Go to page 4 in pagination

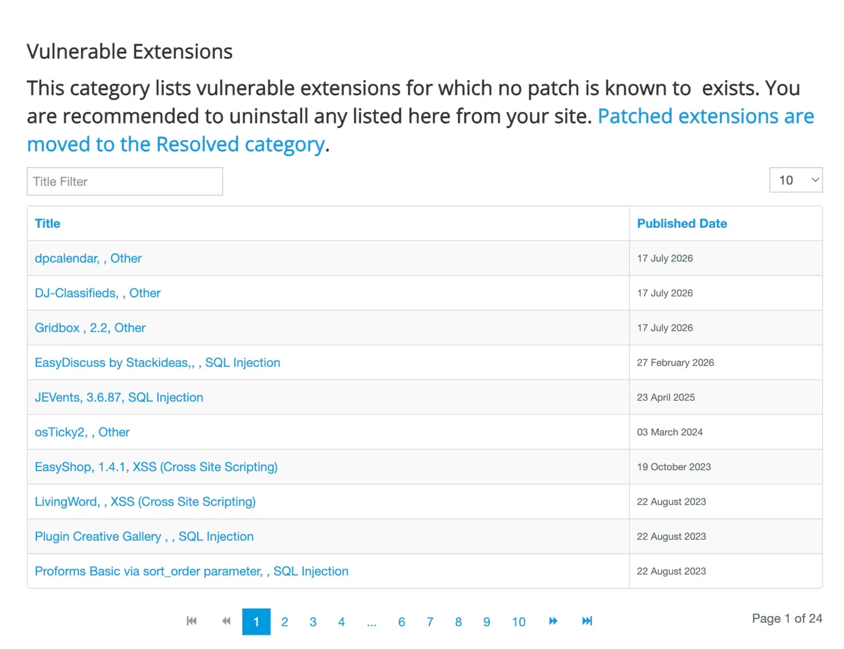coord(342,622)
